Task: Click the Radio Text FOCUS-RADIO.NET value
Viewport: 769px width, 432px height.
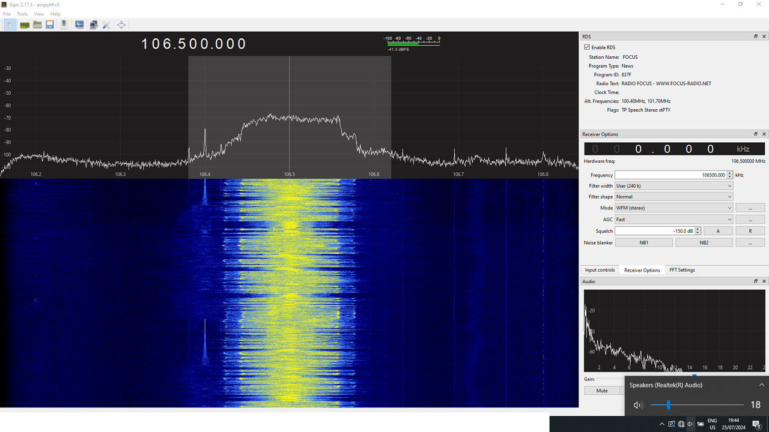Action: coord(666,83)
